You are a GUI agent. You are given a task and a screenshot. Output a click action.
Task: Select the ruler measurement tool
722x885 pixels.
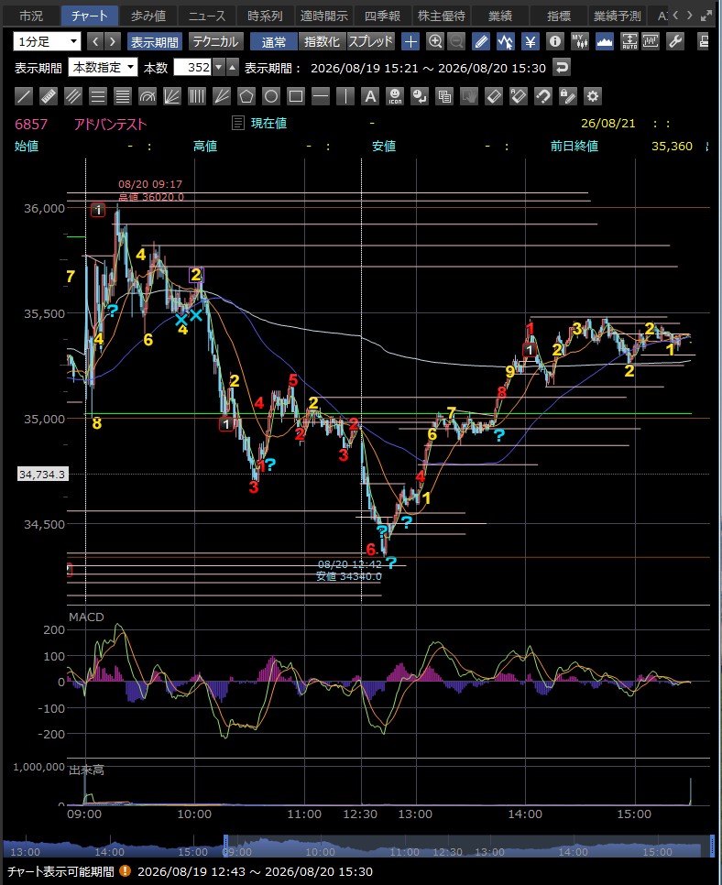(x=49, y=96)
